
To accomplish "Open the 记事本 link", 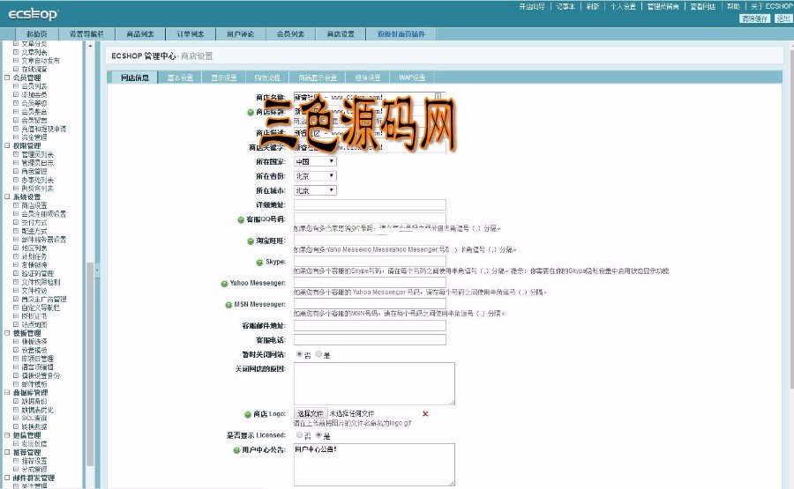I will [x=566, y=6].
